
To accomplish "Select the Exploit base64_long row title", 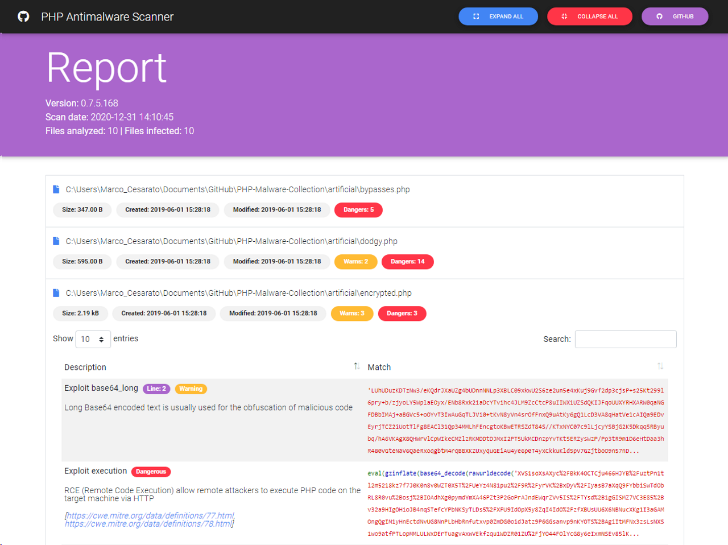I will [x=101, y=388].
